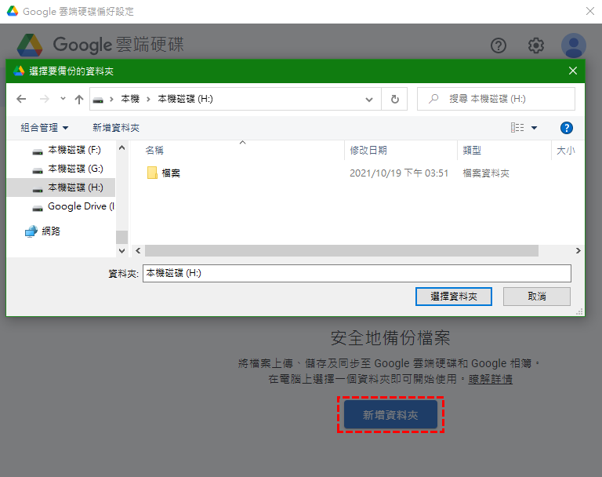Click 新增資料夾 in the dialog toolbar
The width and height of the screenshot is (602, 477).
click(116, 128)
